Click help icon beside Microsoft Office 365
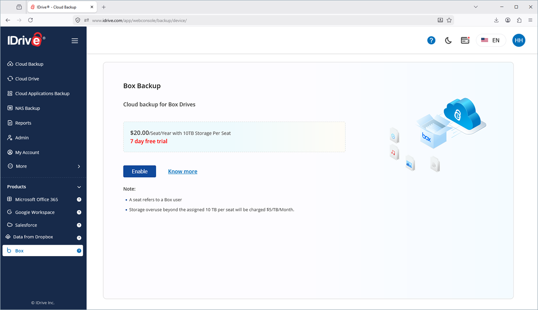Viewport: 538px width, 310px height. tap(79, 200)
